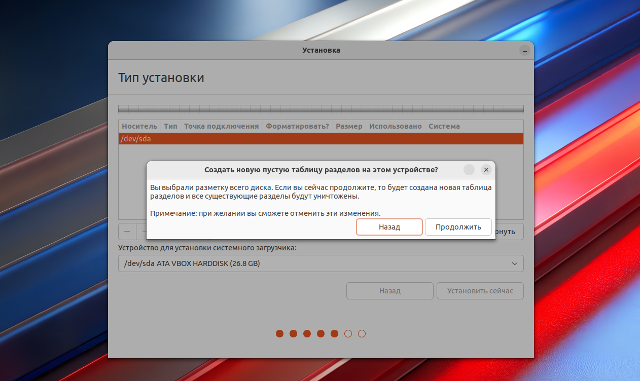Click the grey disk partition bar

point(321,108)
